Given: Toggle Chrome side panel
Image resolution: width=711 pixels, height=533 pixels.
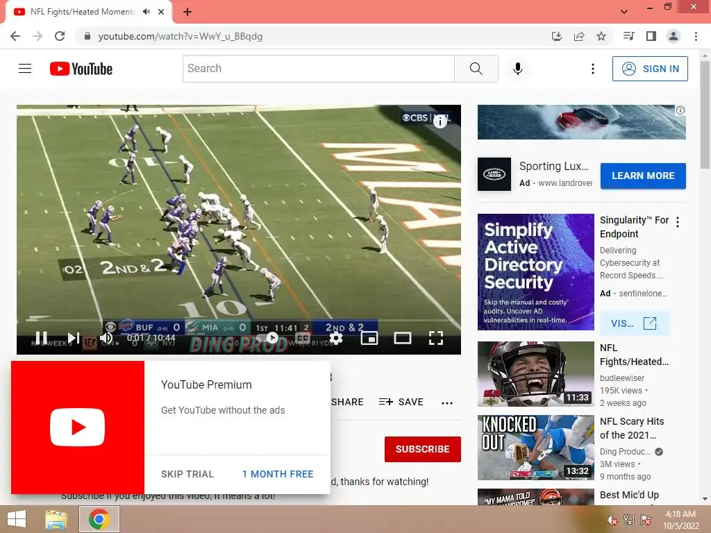Looking at the screenshot, I should click(x=651, y=36).
